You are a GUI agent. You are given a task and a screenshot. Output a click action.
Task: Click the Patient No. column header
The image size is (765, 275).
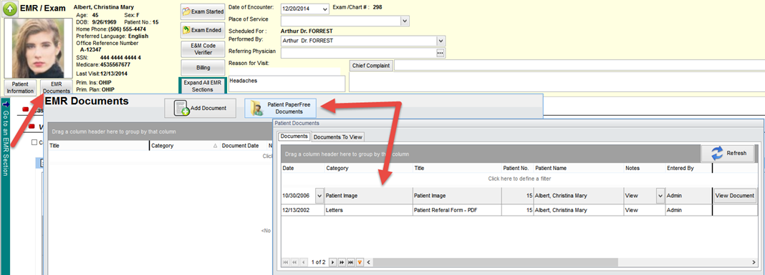coord(517,168)
